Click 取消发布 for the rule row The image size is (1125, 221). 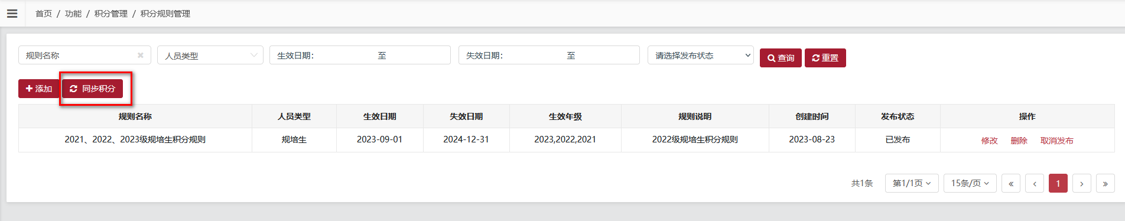coord(1057,141)
